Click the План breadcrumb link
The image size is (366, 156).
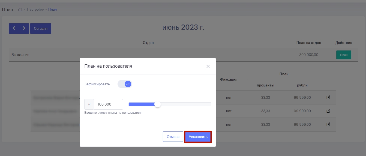pos(53,10)
